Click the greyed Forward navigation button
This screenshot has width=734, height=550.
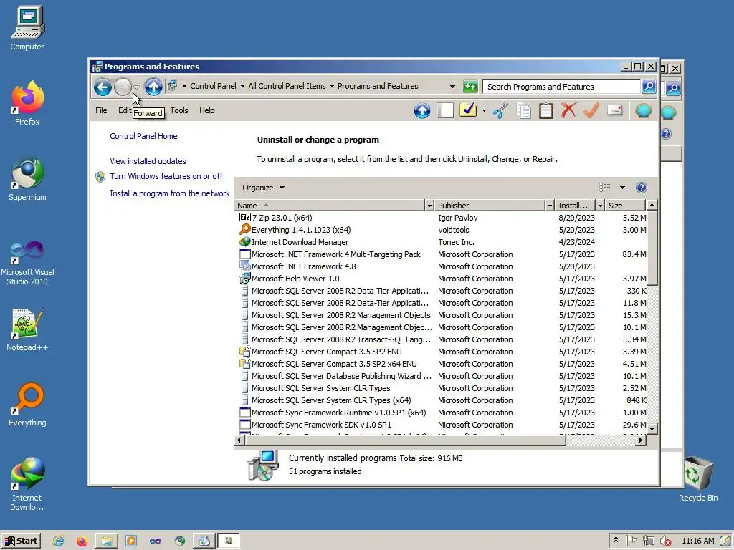pyautogui.click(x=123, y=87)
